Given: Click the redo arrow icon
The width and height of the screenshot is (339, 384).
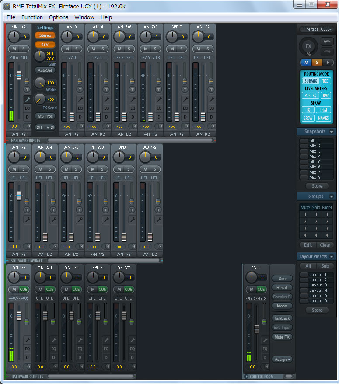Looking at the screenshot, I should click(327, 52).
